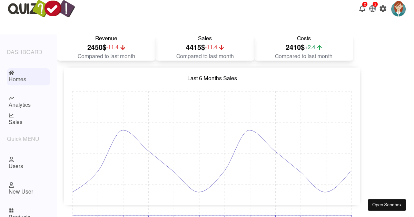Screen dimensions: 414x217
Task: Click the Revenue -11.4 change value
Action: [112, 48]
